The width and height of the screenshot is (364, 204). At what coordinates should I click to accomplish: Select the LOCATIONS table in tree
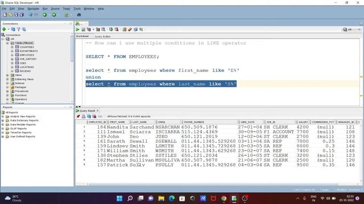(x=27, y=67)
